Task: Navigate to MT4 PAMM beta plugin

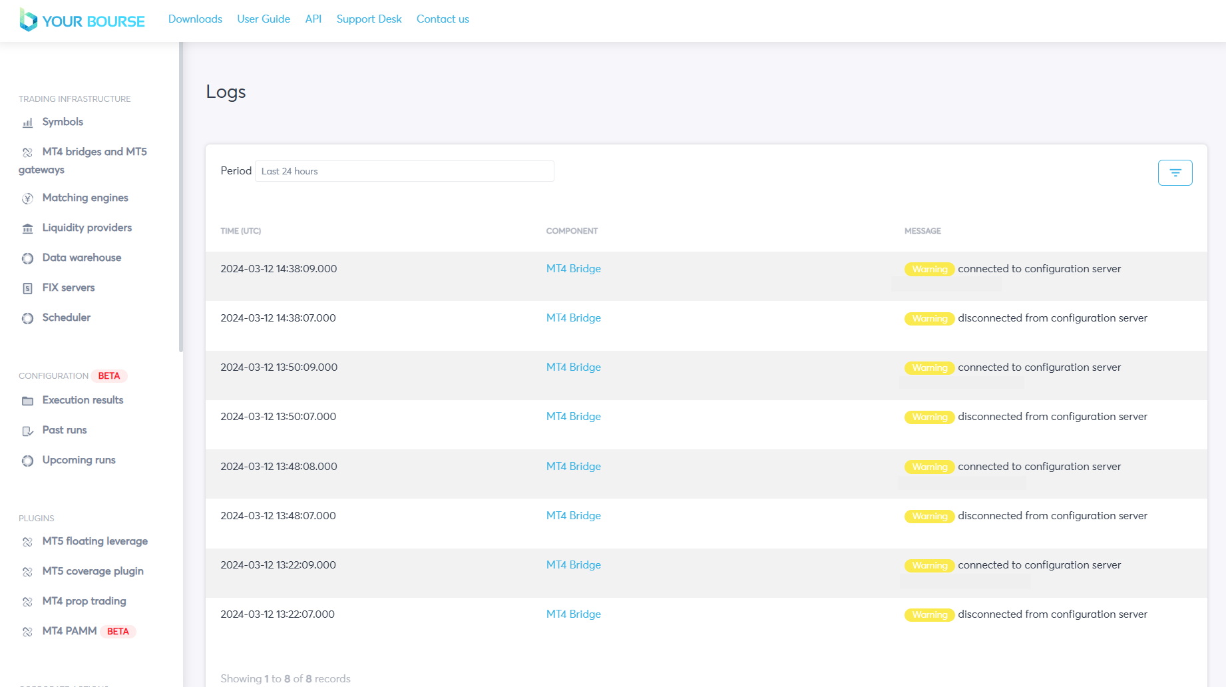Action: [69, 631]
